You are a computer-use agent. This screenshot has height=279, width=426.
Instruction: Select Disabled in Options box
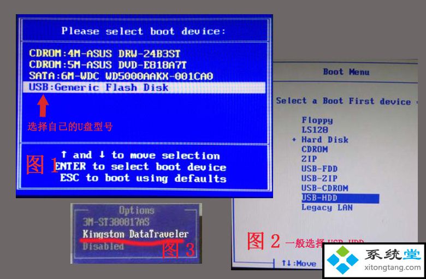103,246
